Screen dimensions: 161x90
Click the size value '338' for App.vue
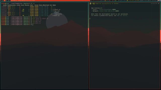[23, 11]
